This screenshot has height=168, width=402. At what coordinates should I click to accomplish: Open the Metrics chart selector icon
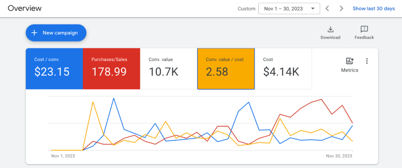pos(350,61)
